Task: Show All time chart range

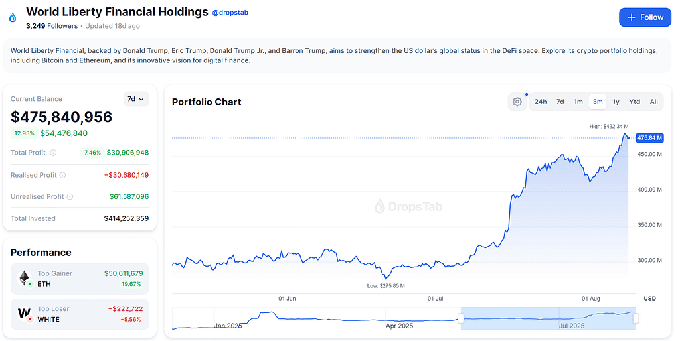Action: pos(653,102)
